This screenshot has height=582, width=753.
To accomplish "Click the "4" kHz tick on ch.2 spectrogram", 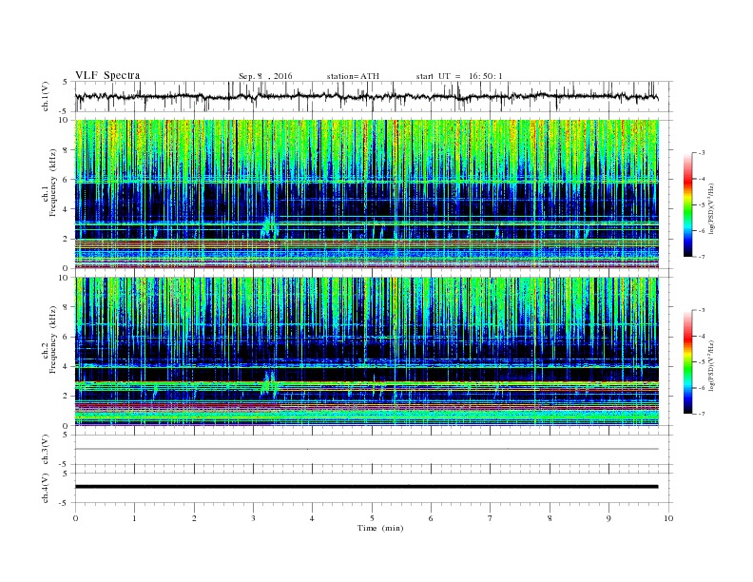I will [x=66, y=367].
